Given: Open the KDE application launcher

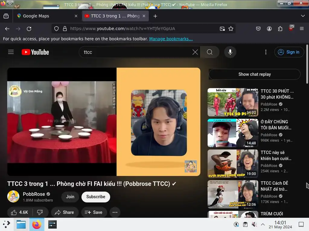Looking at the screenshot, I should [x=7, y=224].
